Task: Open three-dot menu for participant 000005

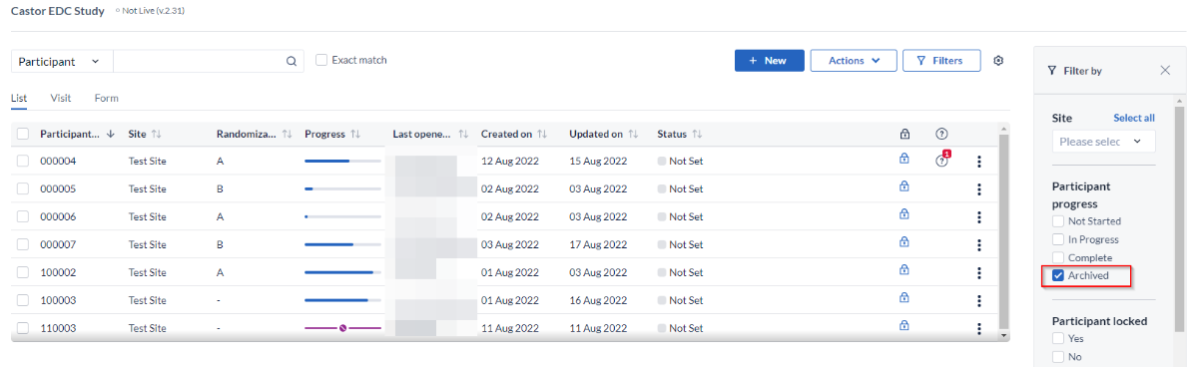Action: pyautogui.click(x=978, y=188)
